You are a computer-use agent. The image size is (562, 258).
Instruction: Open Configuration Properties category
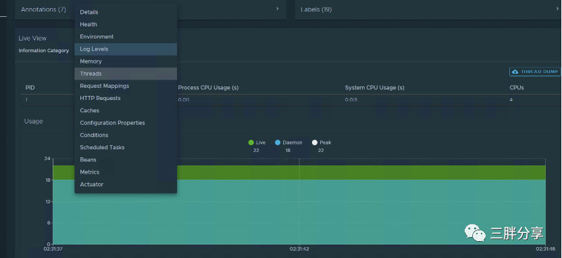tap(126, 123)
